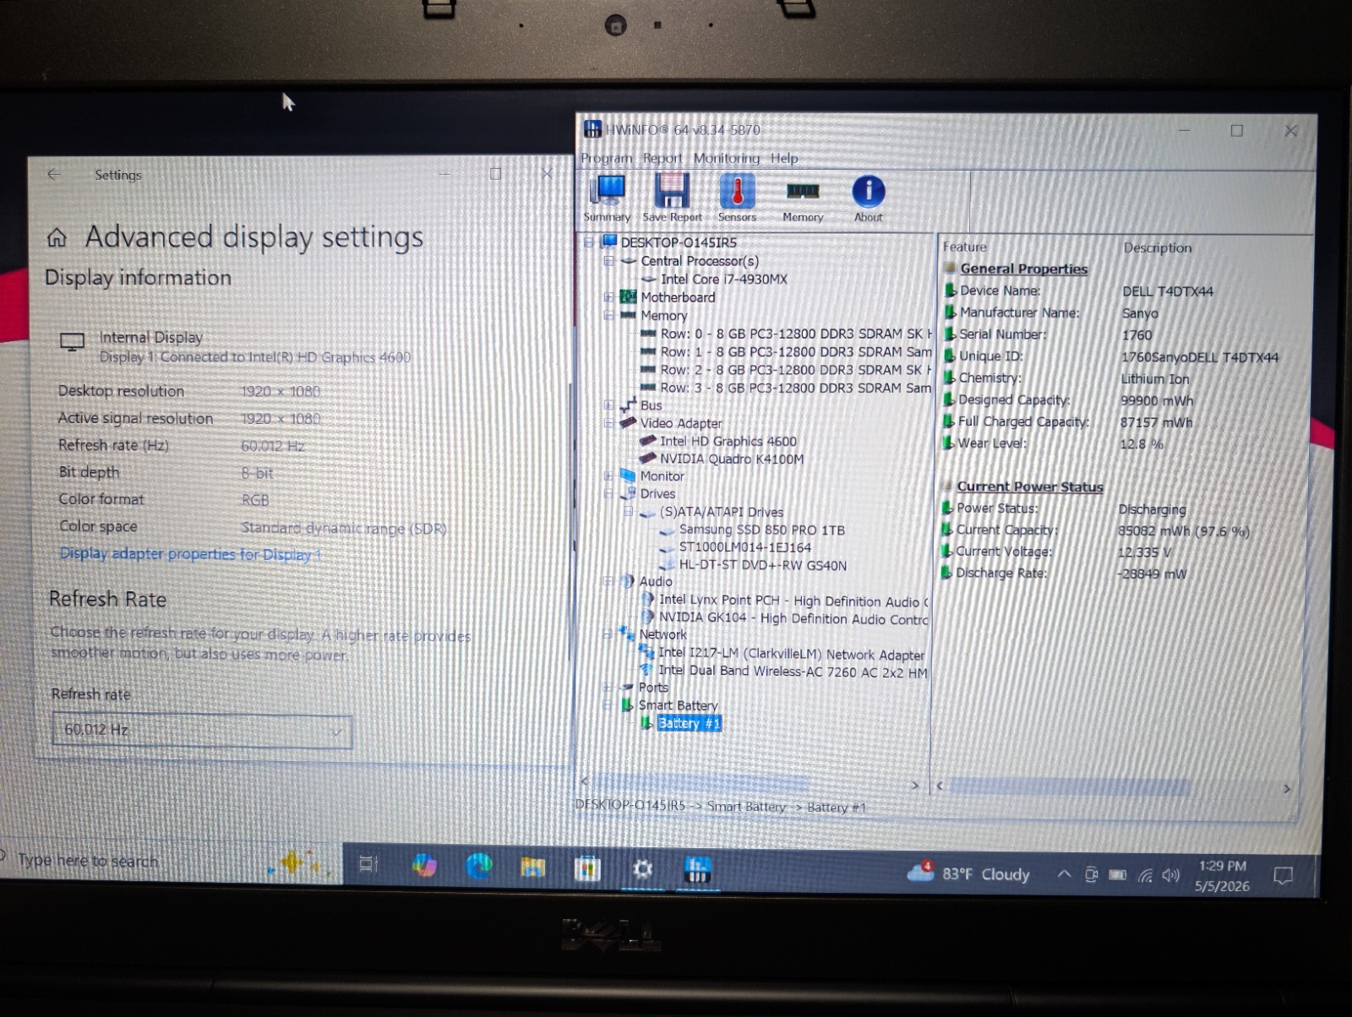The image size is (1352, 1017).
Task: Select Intel Dual Band Wireless-AC 7260 adapter
Action: 793,672
